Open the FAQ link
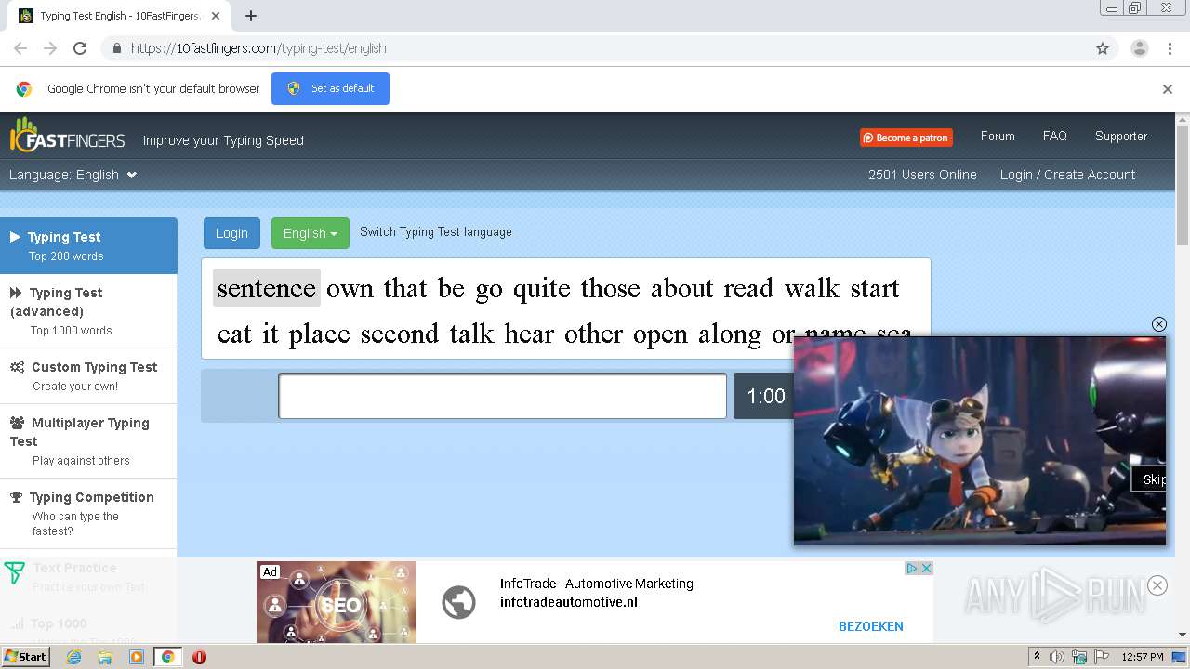The image size is (1190, 669). pyautogui.click(x=1054, y=136)
